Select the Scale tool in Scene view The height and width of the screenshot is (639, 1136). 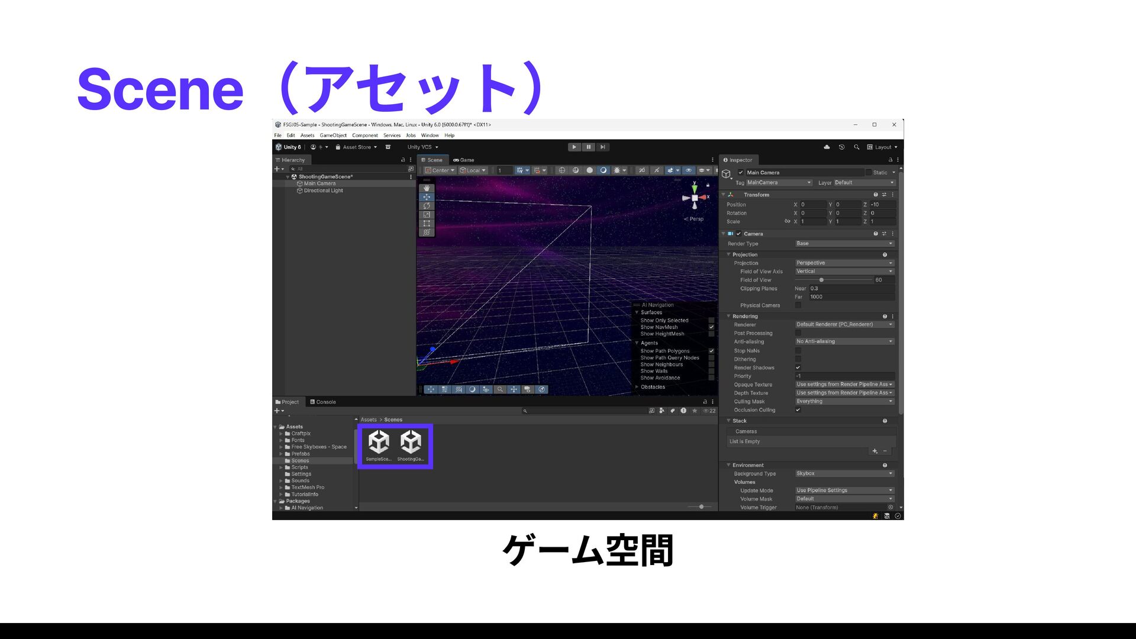point(427,215)
